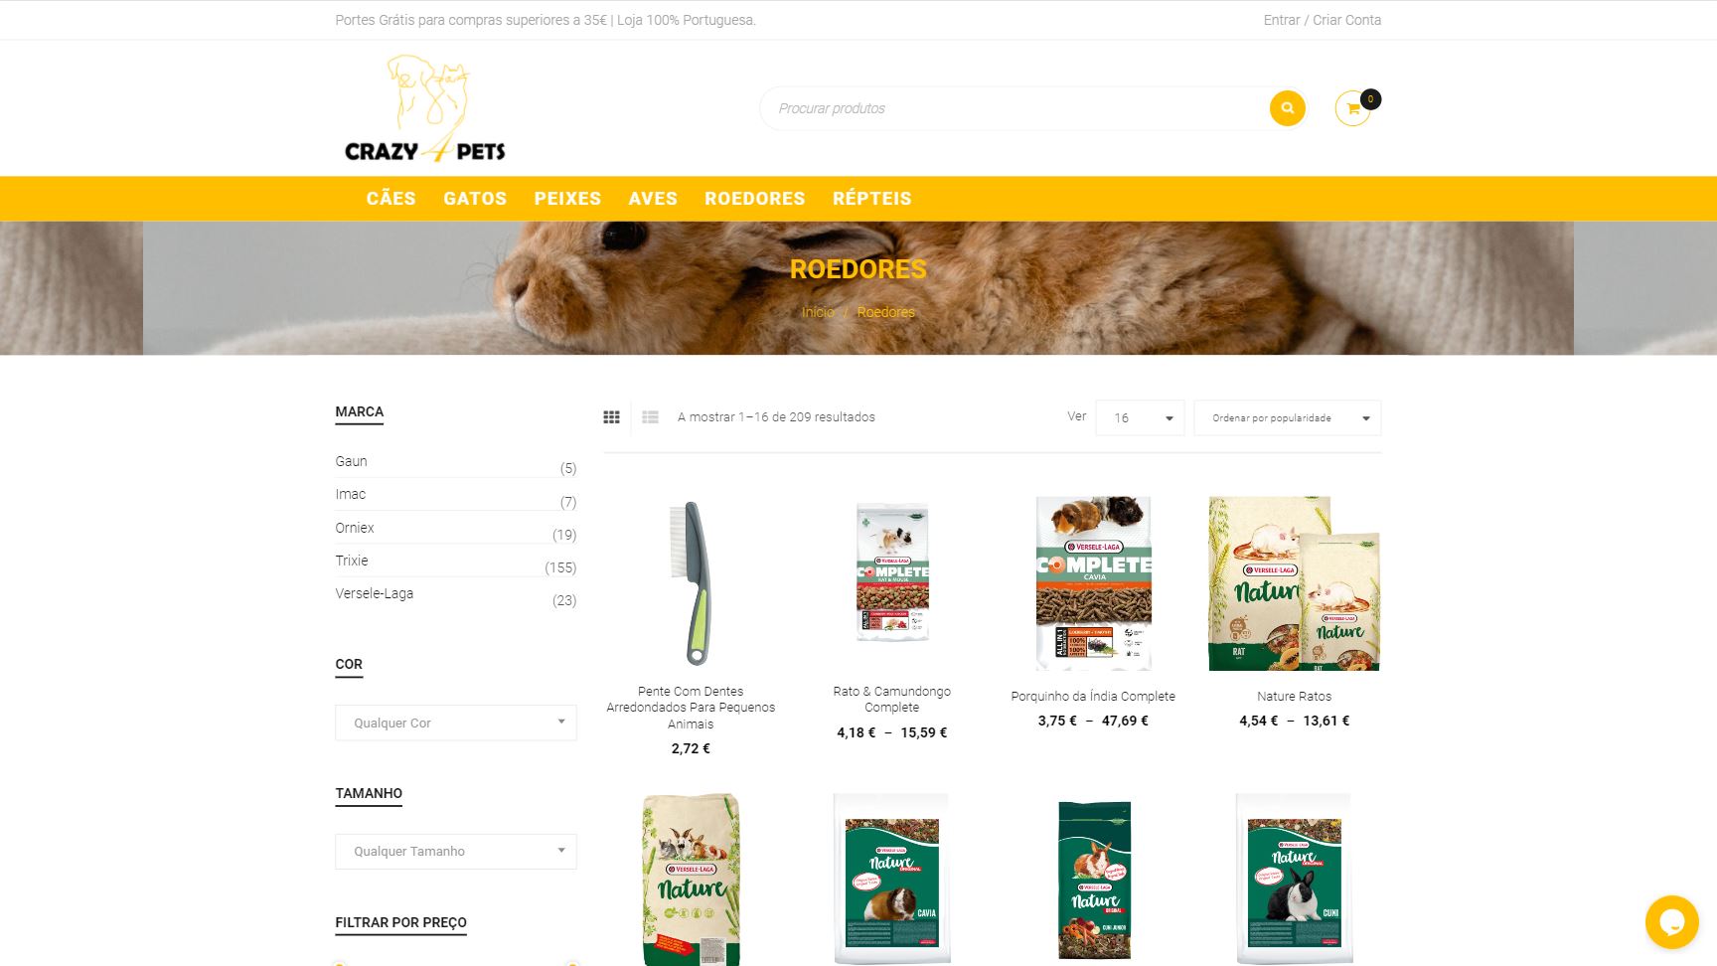Viewport: 1717px width, 966px height.
Task: Click the yellow search magnifier button
Action: (x=1287, y=108)
